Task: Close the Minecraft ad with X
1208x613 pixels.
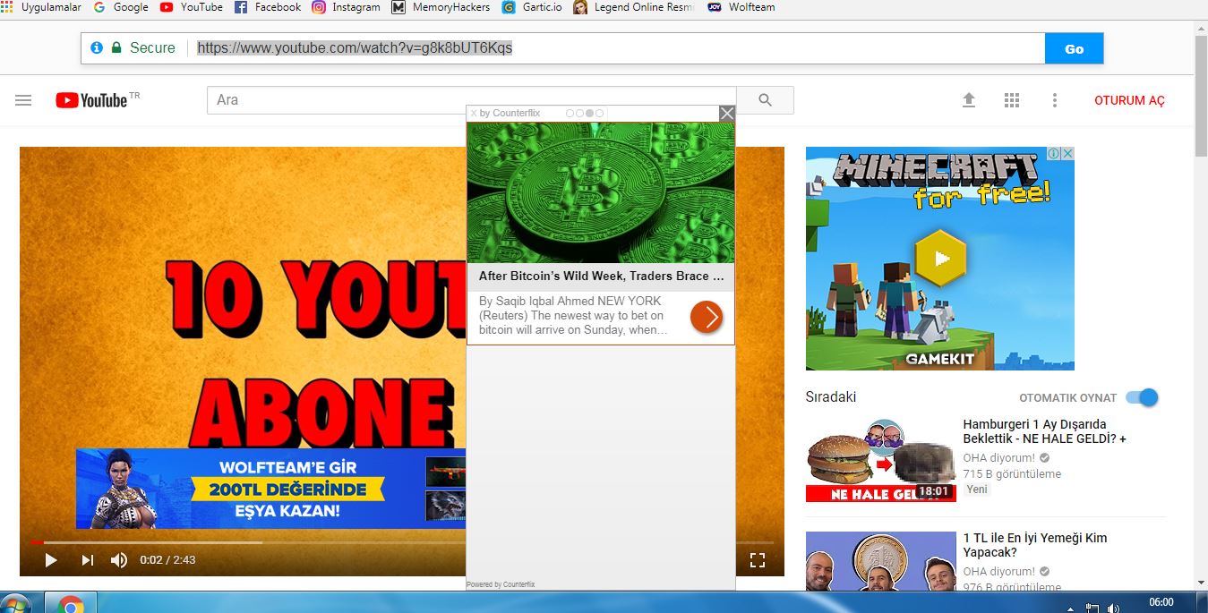Action: click(x=1067, y=154)
